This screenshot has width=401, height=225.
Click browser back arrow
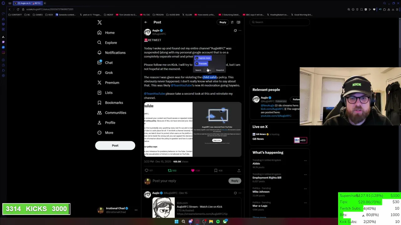point(9,9)
